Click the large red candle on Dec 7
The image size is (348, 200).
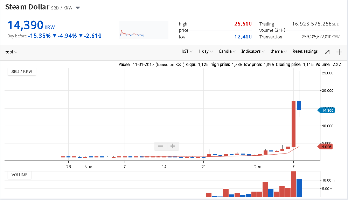click(293, 124)
